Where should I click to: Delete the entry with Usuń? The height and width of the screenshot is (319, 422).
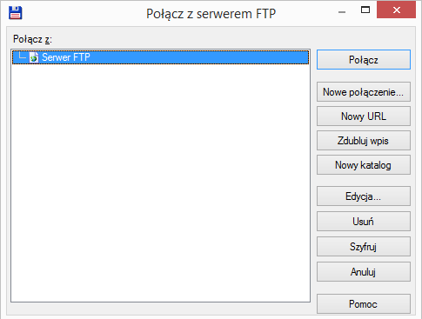click(x=364, y=222)
